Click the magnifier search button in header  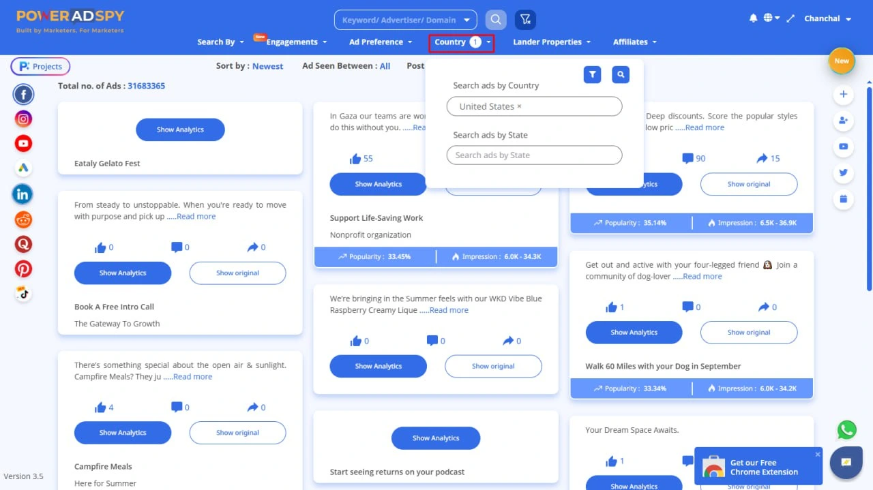pos(496,20)
